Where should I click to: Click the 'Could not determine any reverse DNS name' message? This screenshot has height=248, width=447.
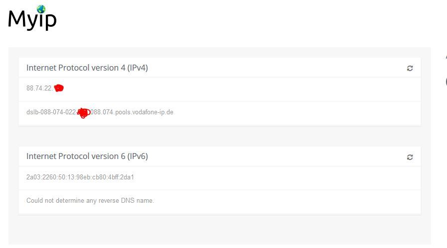tap(90, 200)
